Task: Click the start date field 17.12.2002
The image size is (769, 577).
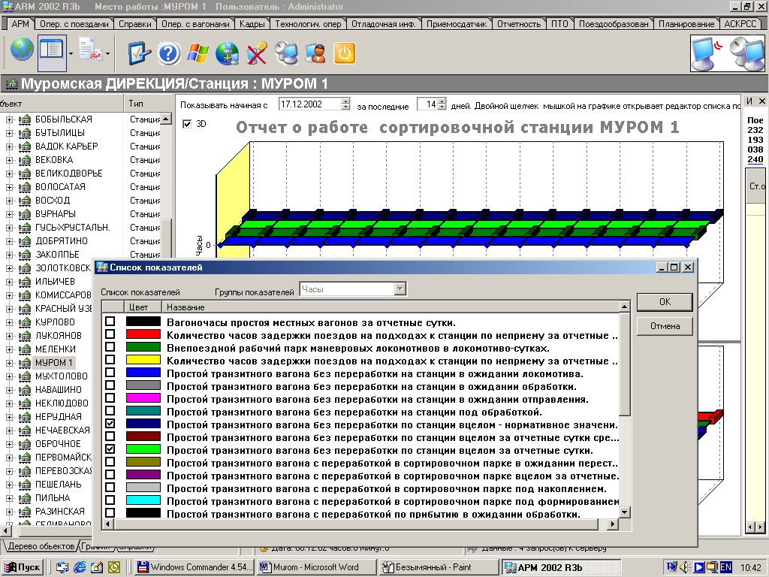Action: (x=309, y=104)
